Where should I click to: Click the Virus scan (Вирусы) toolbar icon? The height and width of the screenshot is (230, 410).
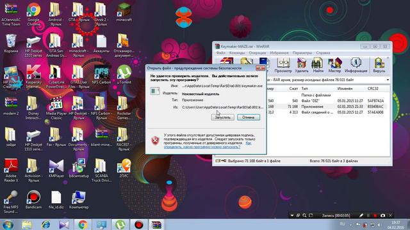click(379, 65)
